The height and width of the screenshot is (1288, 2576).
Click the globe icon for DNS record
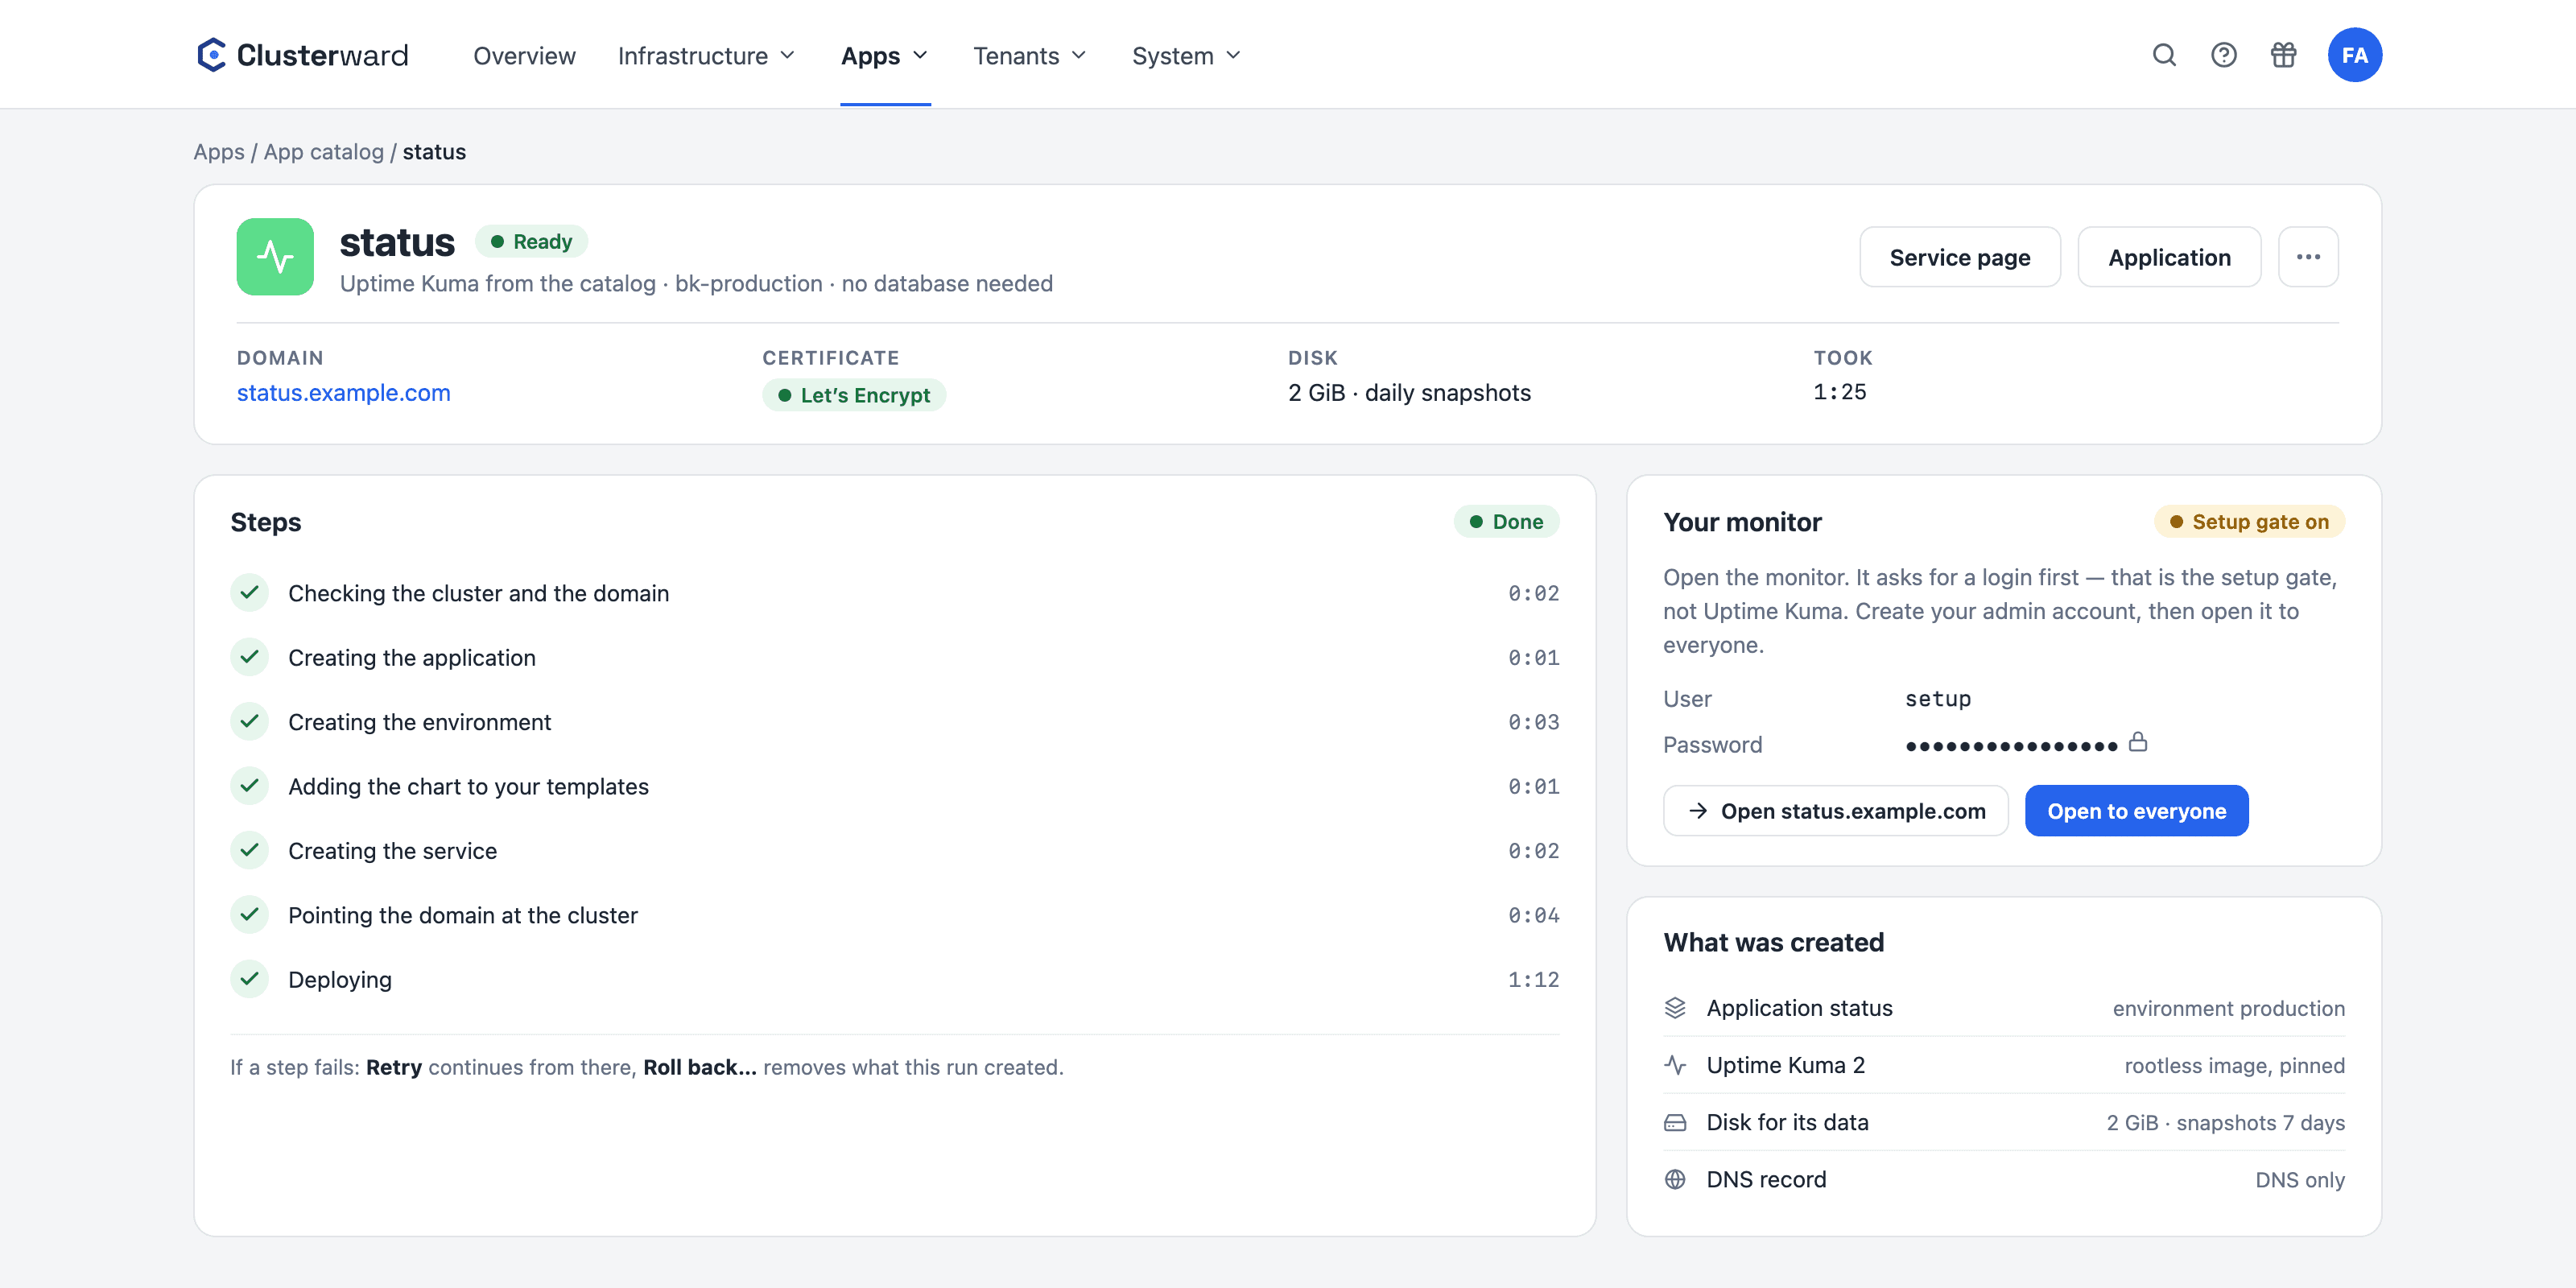pos(1675,1179)
